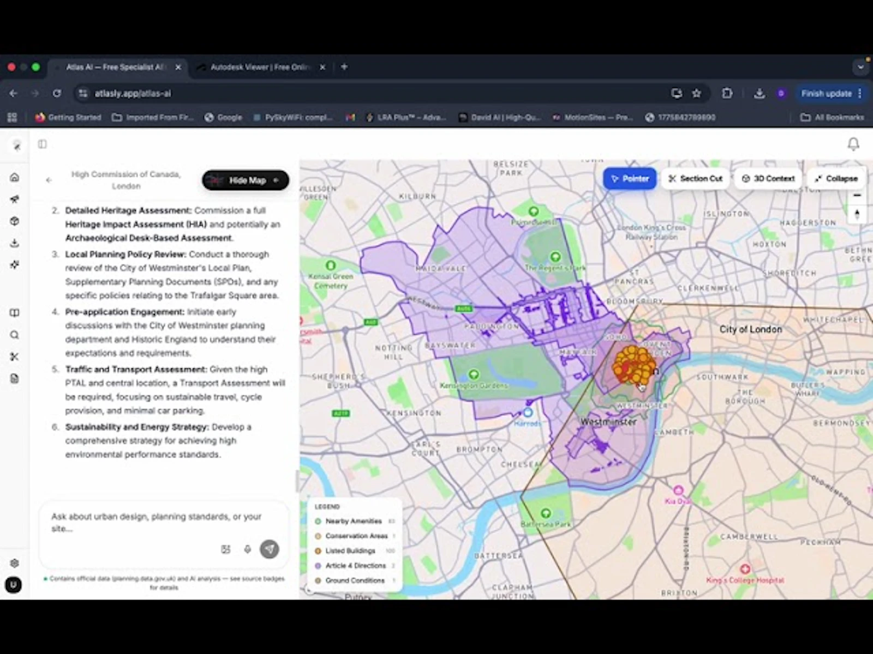Close the Atlas AI tab
The image size is (873, 654).
(x=178, y=67)
